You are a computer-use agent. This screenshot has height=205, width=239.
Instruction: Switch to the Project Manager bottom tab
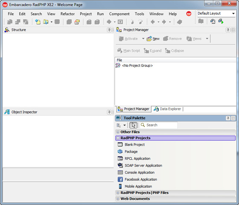(x=134, y=109)
